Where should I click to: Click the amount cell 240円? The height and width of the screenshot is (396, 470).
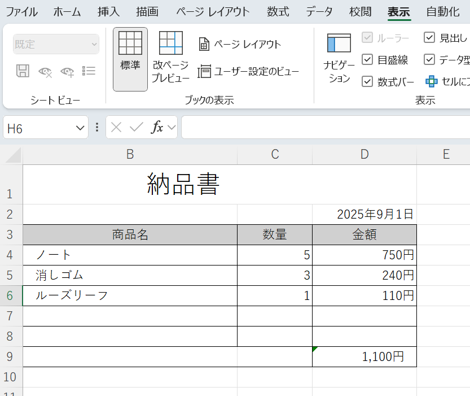[364, 276]
